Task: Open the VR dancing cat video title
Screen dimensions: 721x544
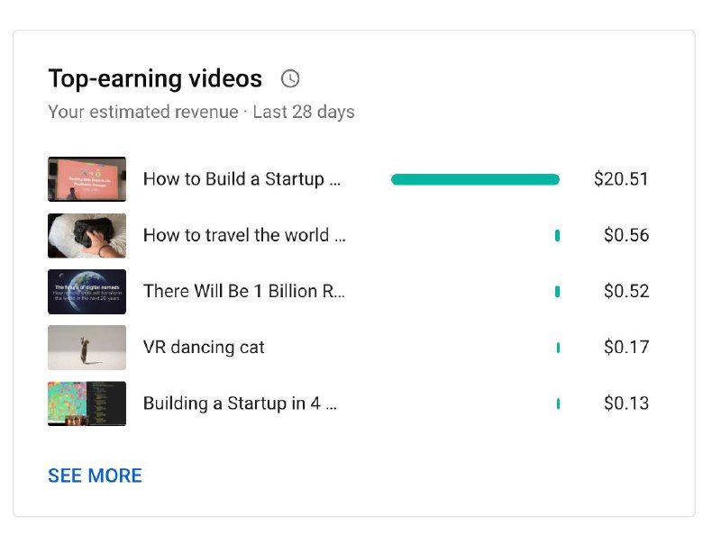Action: 204,347
